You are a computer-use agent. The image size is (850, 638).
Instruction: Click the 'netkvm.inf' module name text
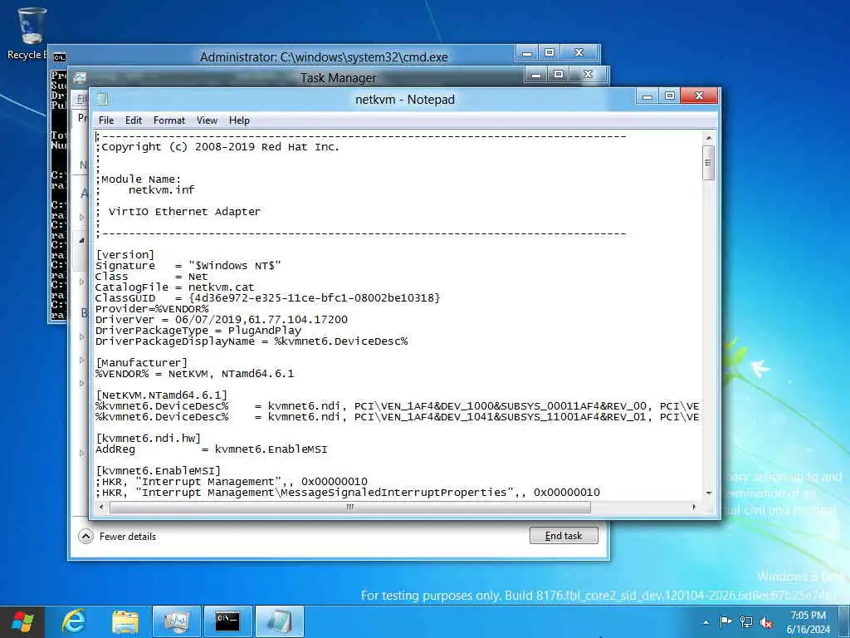[x=162, y=190]
